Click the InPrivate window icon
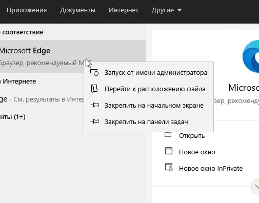 (x=169, y=167)
